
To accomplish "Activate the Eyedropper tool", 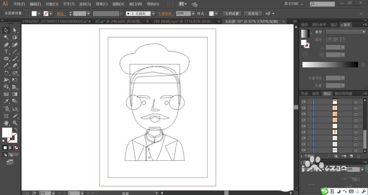I will pos(6,102).
